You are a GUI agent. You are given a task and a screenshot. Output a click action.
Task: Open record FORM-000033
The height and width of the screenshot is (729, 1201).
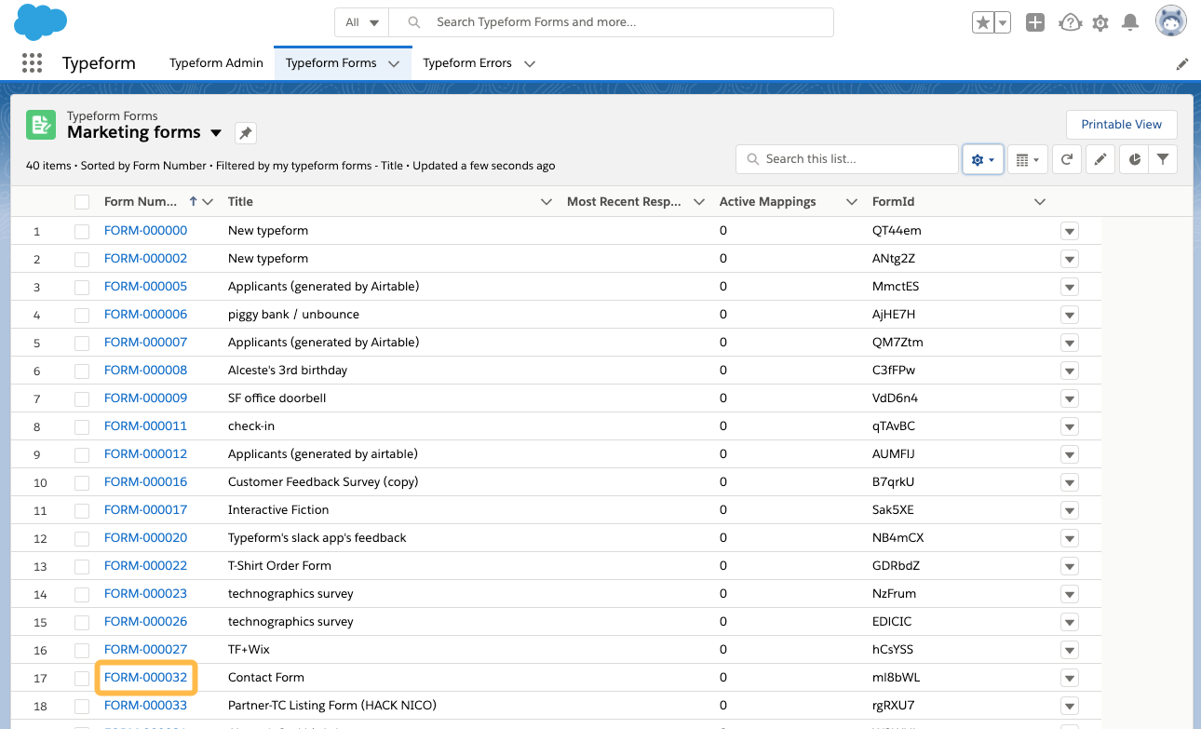[x=145, y=706]
